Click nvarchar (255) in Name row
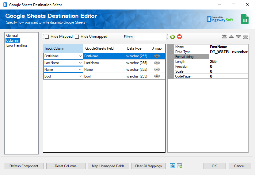The image size is (255, 175). (x=137, y=70)
